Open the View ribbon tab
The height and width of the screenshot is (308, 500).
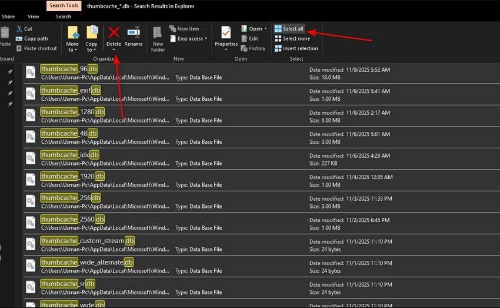click(33, 16)
